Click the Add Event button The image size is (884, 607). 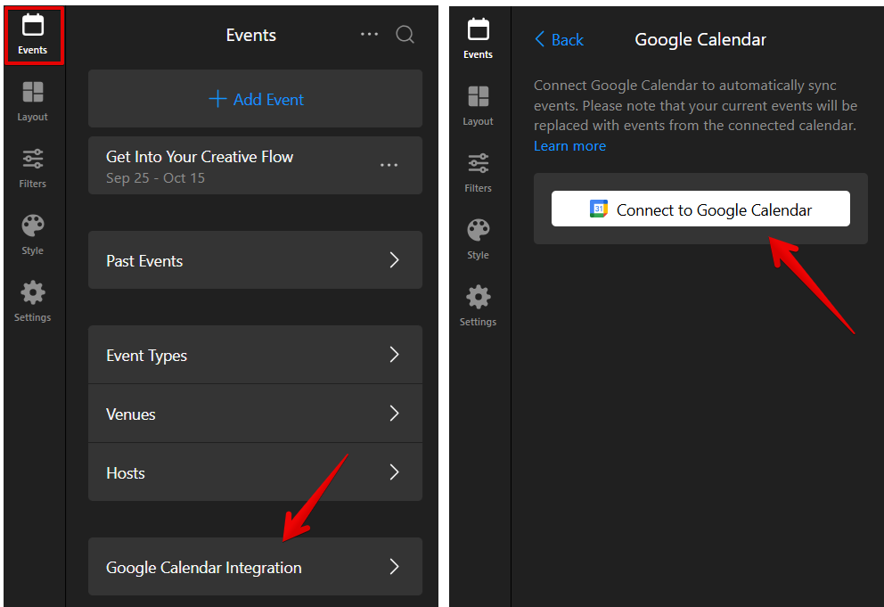[256, 99]
